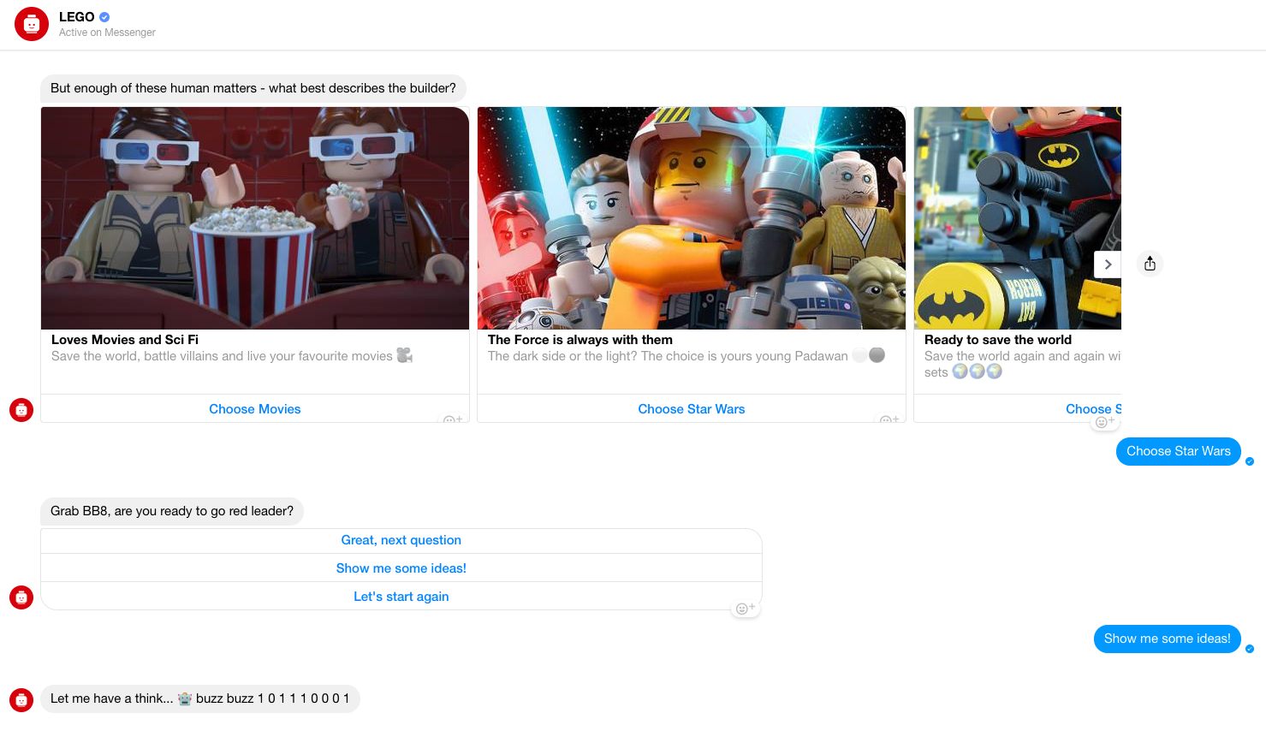
Task: Select Show me some ideas! reply option
Action: tap(401, 568)
